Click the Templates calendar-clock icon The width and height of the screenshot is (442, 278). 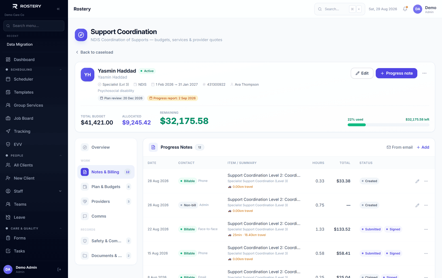[8, 92]
